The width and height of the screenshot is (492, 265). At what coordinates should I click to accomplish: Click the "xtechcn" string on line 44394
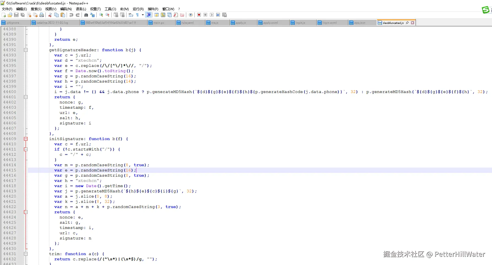pos(87,60)
